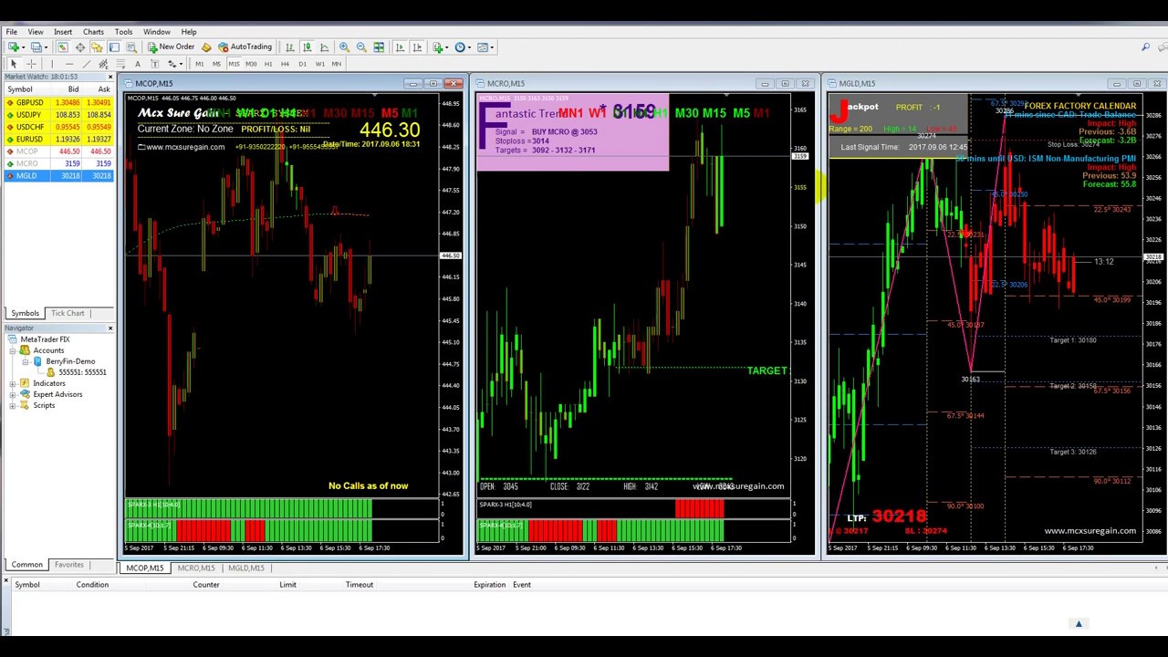Open the Templates dropdown arrow

tap(492, 47)
